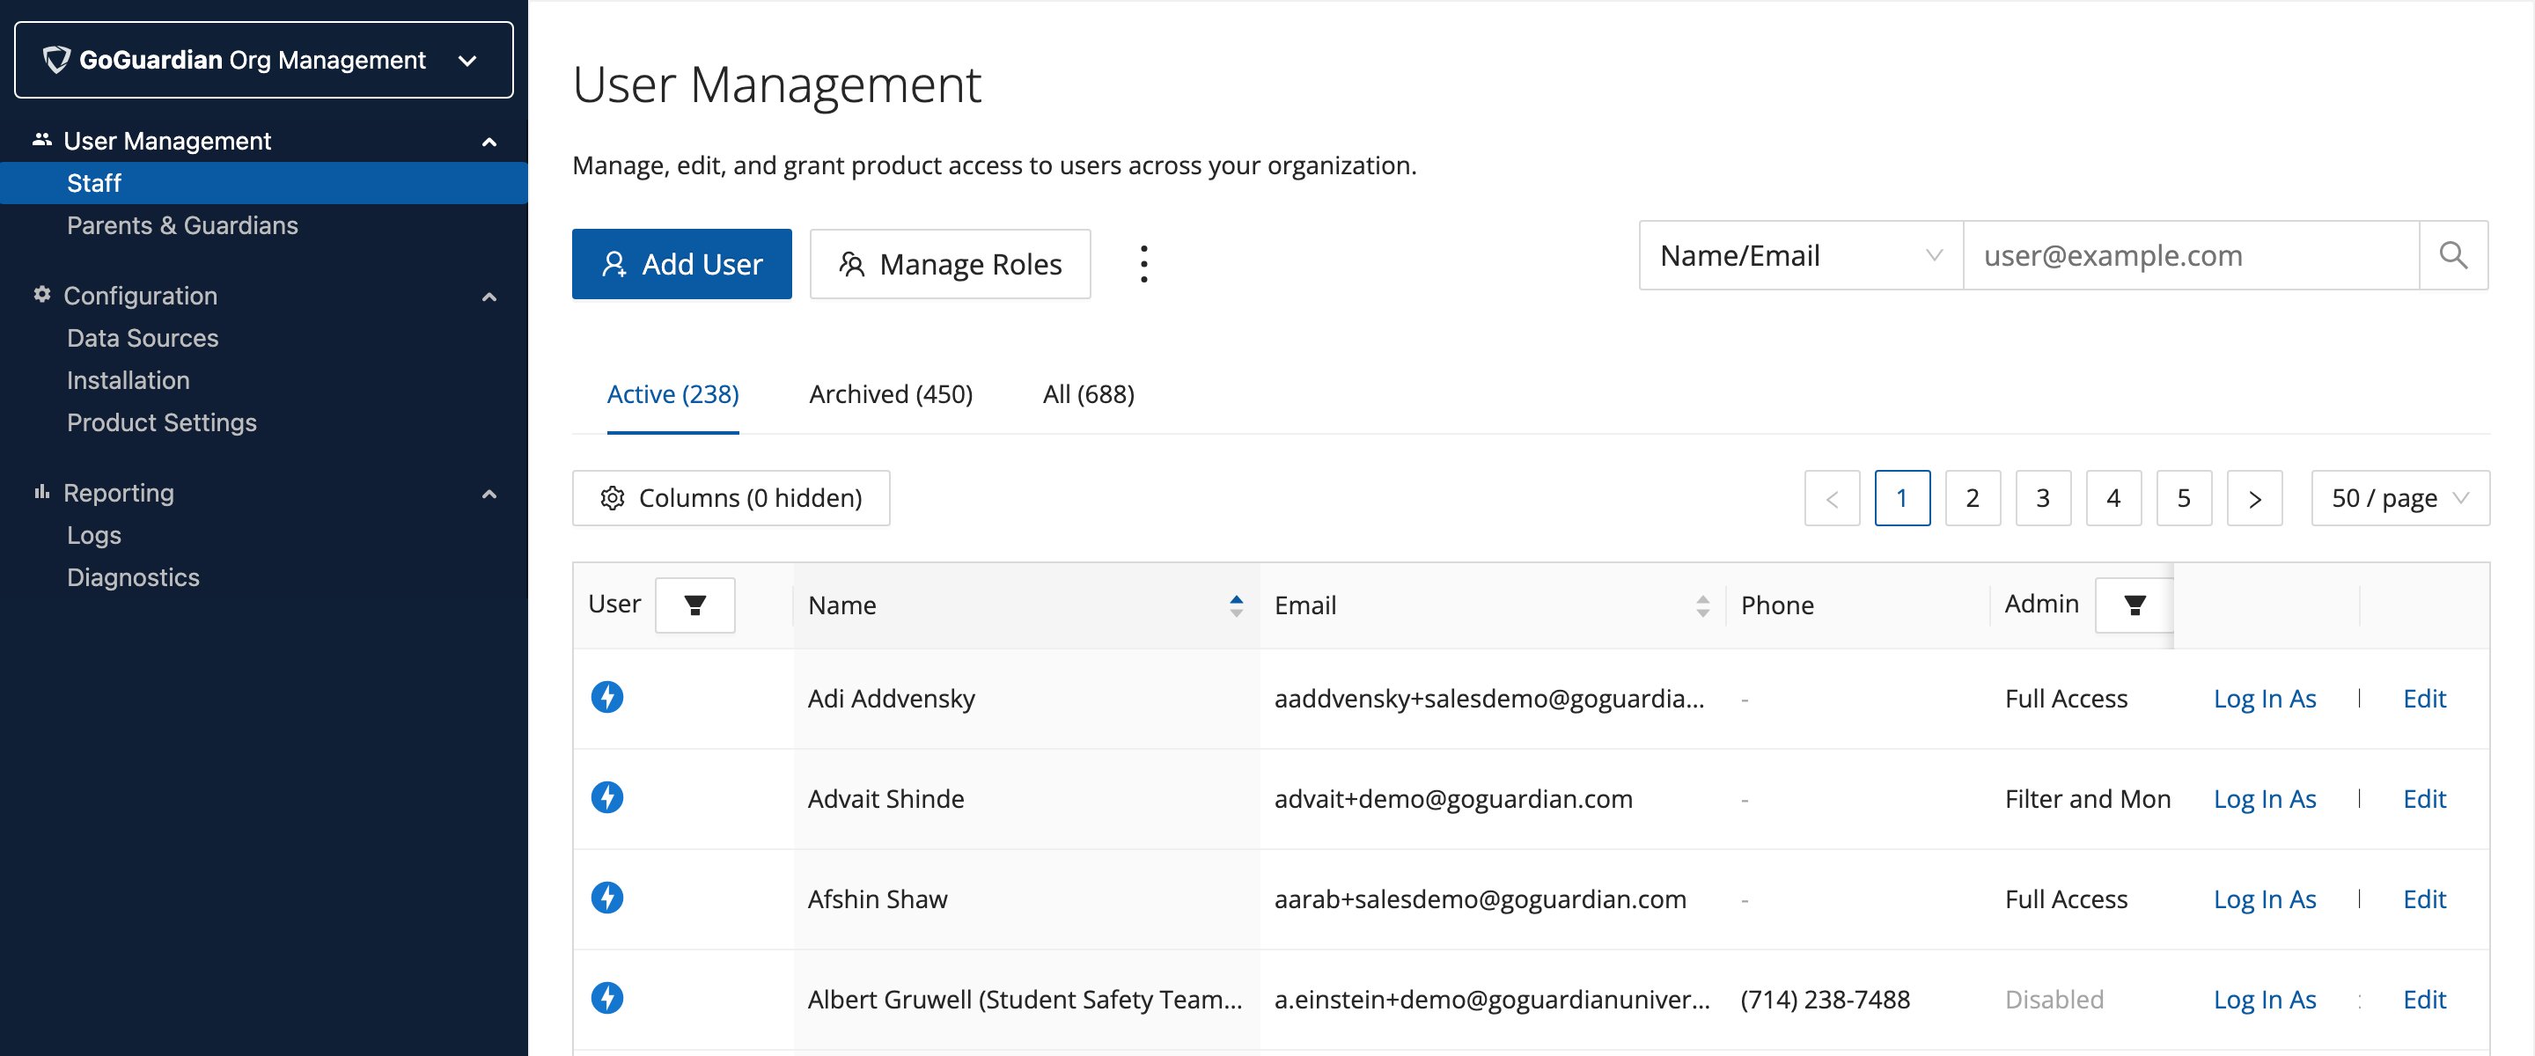Screen dimensions: 2535x1056
Task: Open the Name/Email search type dropdown
Action: coord(1801,255)
